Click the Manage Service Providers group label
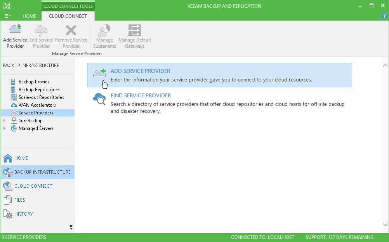 coord(77,54)
